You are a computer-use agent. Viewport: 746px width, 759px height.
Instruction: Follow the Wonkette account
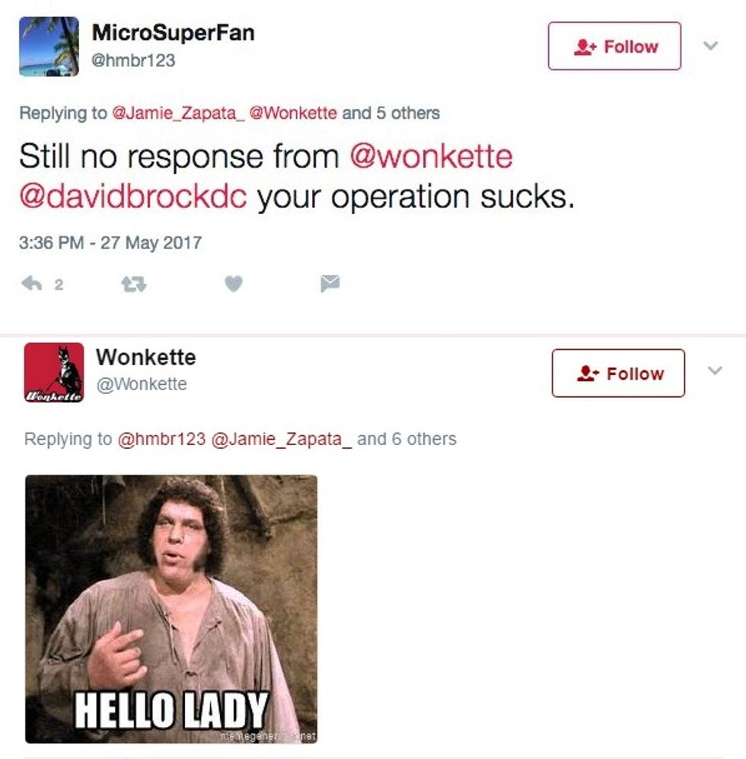point(618,373)
